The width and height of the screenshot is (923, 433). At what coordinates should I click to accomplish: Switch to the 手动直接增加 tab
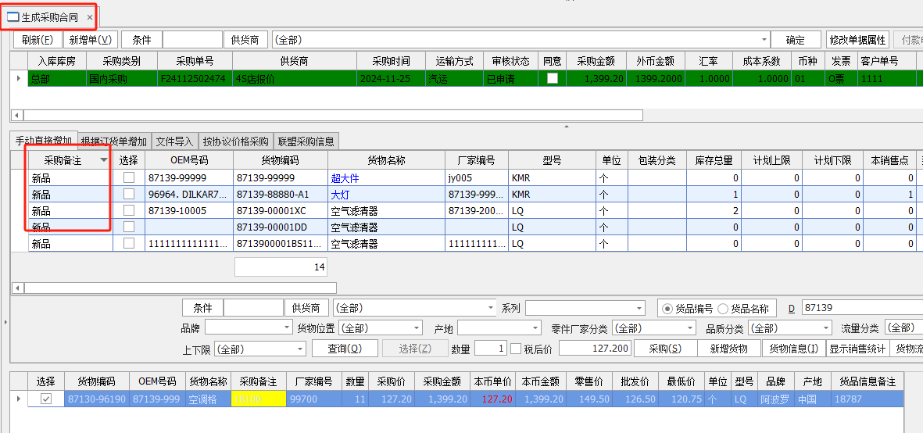[44, 141]
